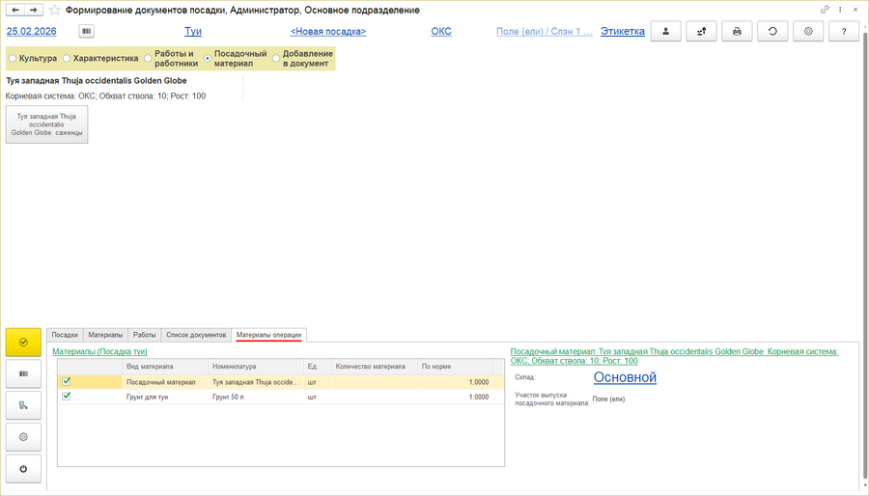
Task: Click the yellow checkmark confirm button
Action: coord(23,343)
